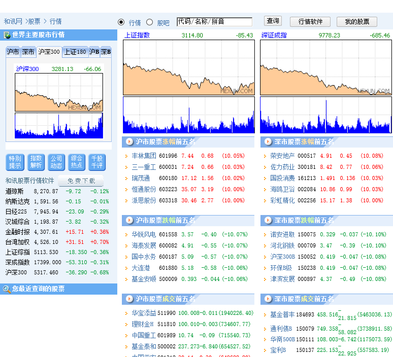393x357 pixels.
Task: Switch to the 沪B tab
Action: (94, 52)
